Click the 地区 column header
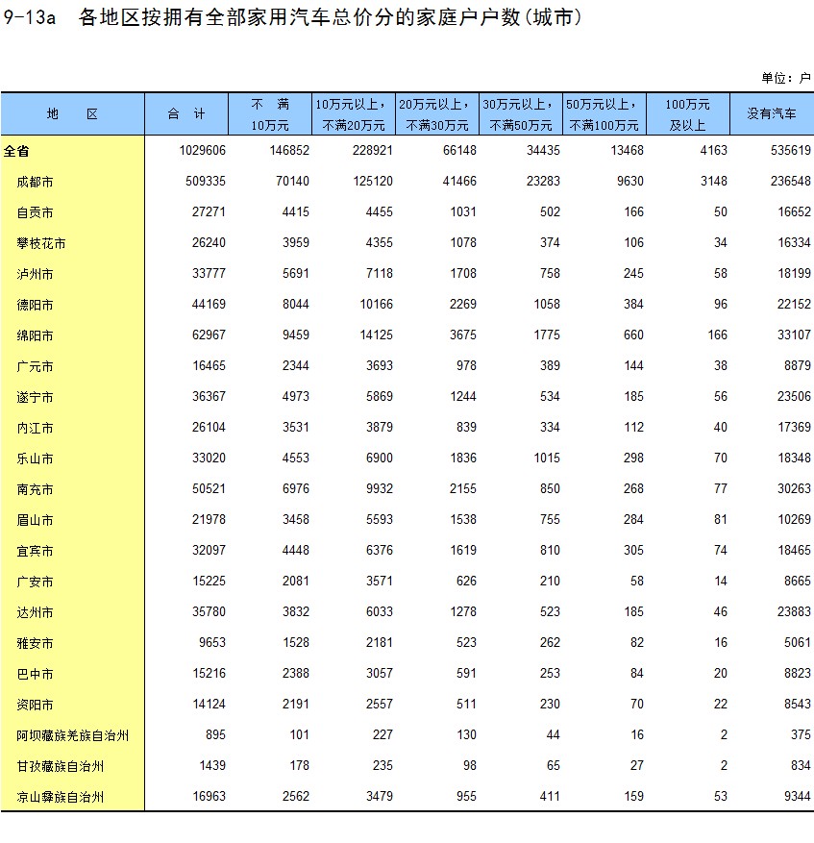The image size is (814, 843). (73, 114)
